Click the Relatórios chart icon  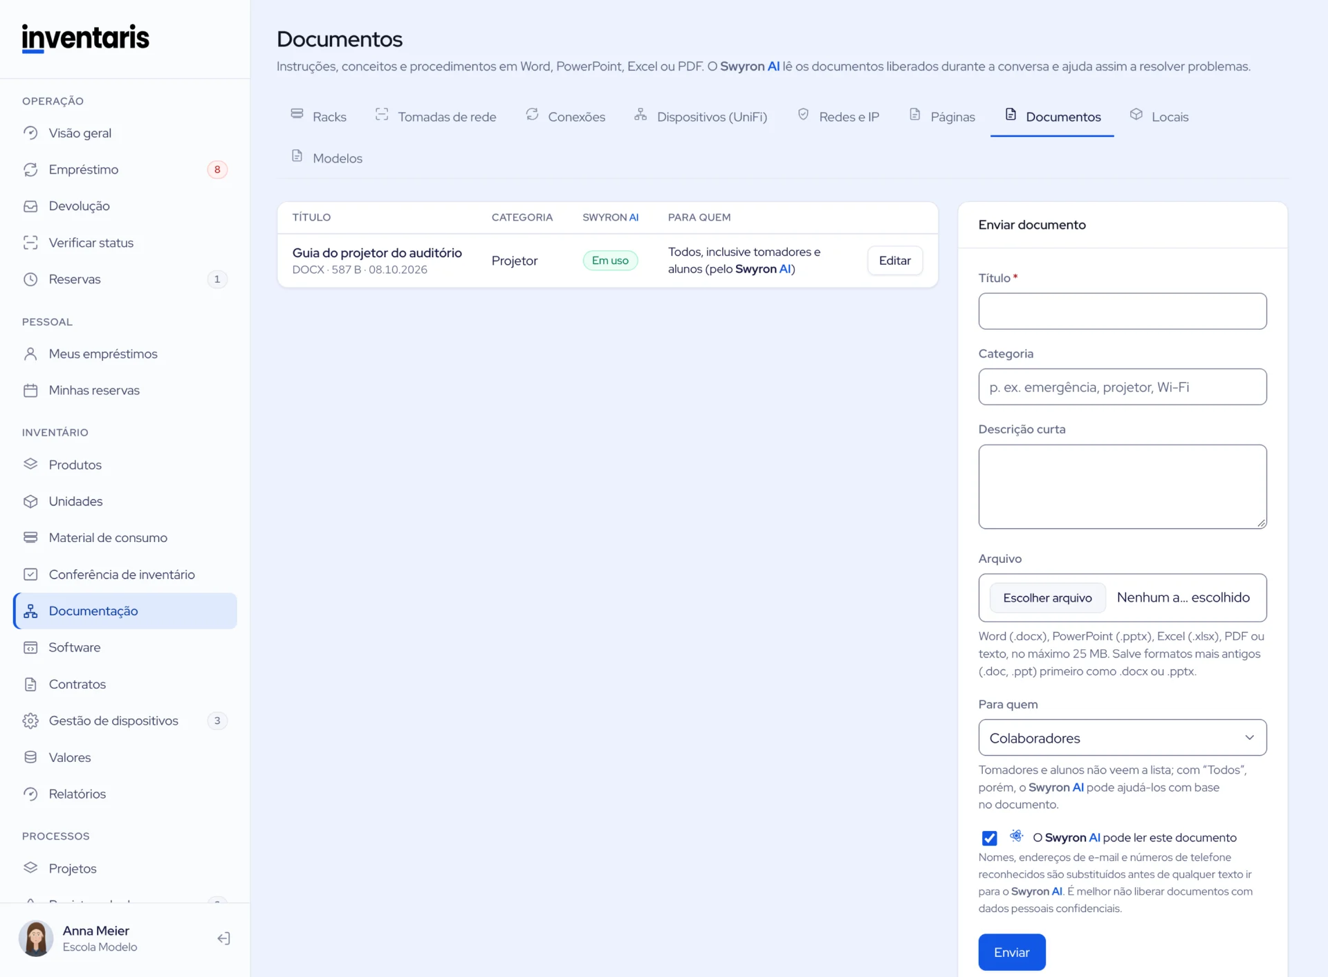pyautogui.click(x=30, y=794)
